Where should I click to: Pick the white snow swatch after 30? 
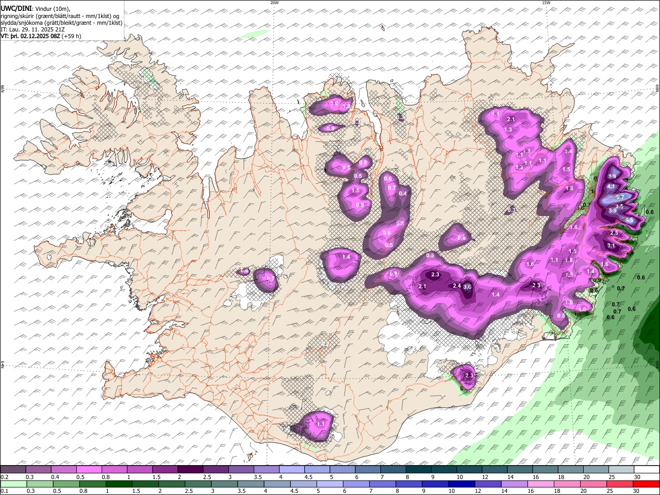pos(647,470)
